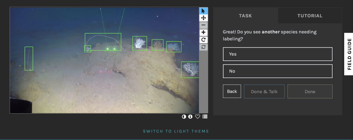
Task: Open the Field Guide side tab
Action: (x=349, y=54)
